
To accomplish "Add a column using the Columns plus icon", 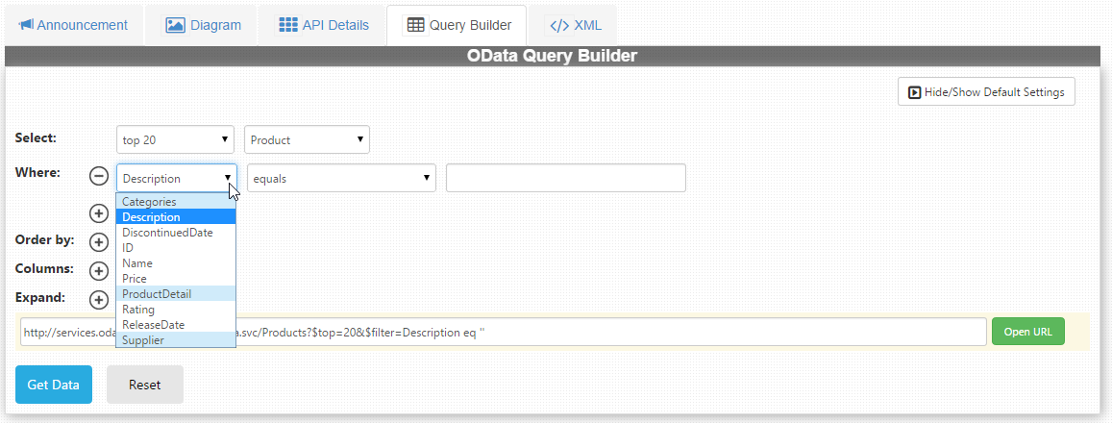I will [98, 271].
